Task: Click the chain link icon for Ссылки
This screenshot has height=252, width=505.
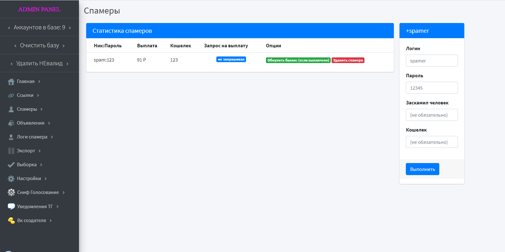Action: [x=11, y=96]
